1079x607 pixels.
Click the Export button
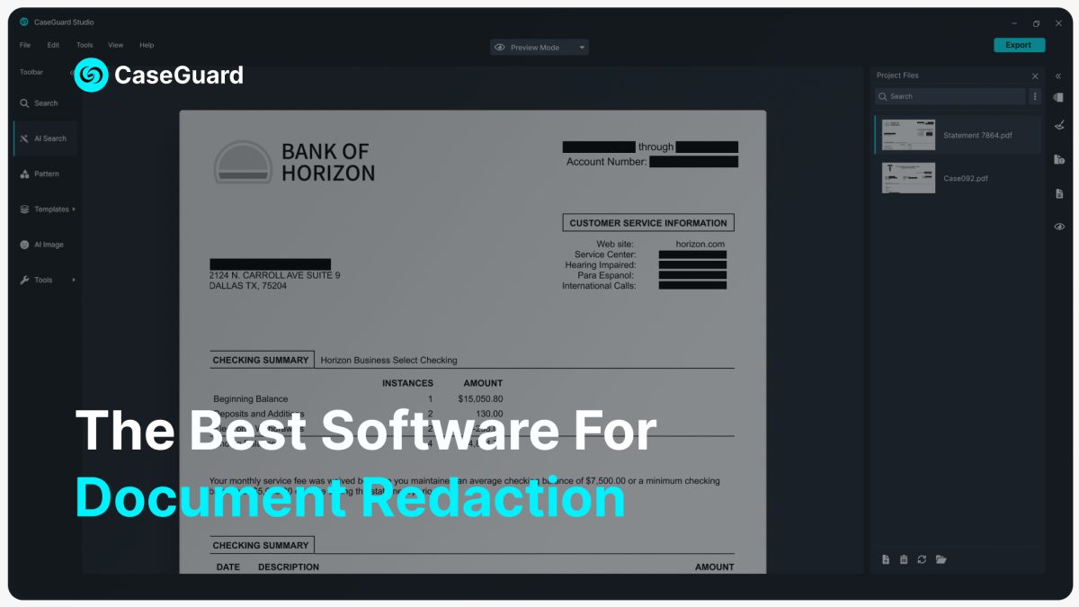tap(1019, 45)
